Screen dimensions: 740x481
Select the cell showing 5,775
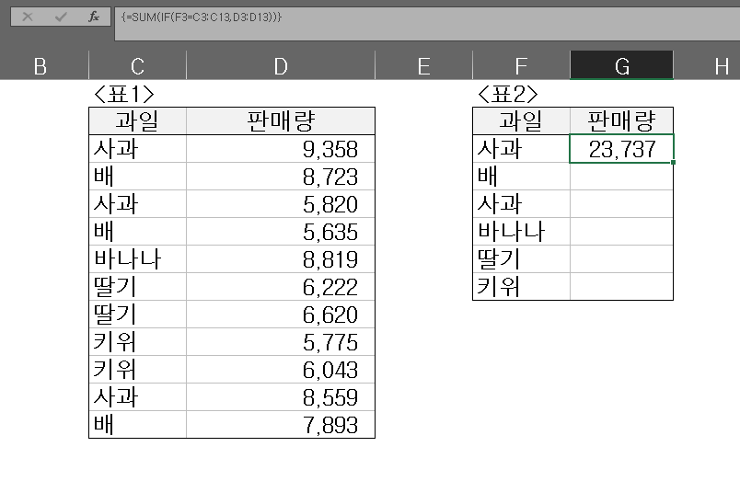281,342
